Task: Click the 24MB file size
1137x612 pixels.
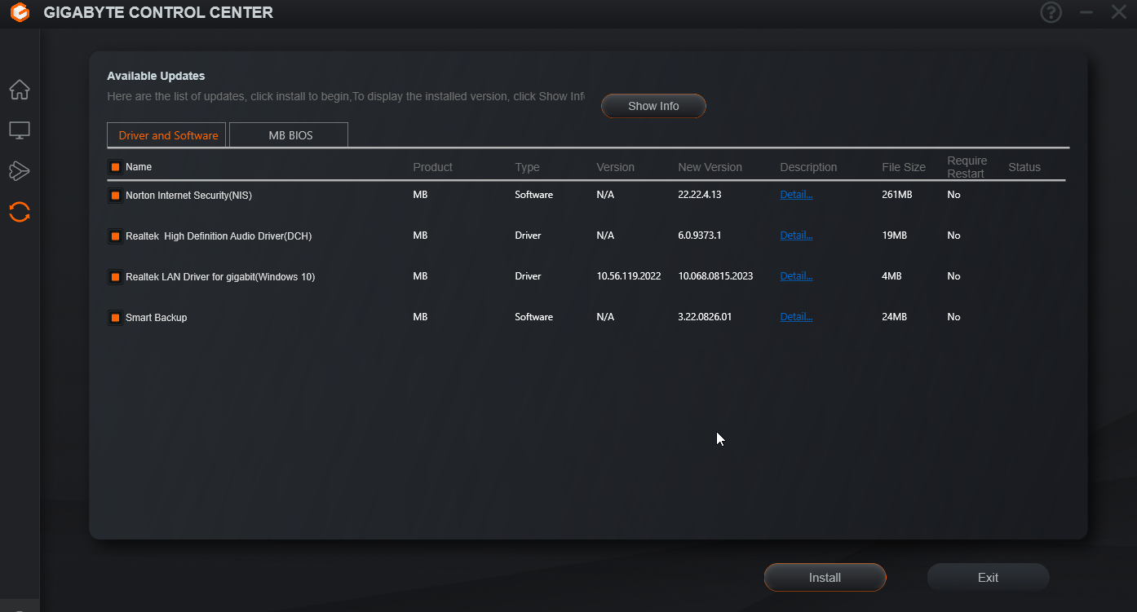Action: (x=894, y=317)
